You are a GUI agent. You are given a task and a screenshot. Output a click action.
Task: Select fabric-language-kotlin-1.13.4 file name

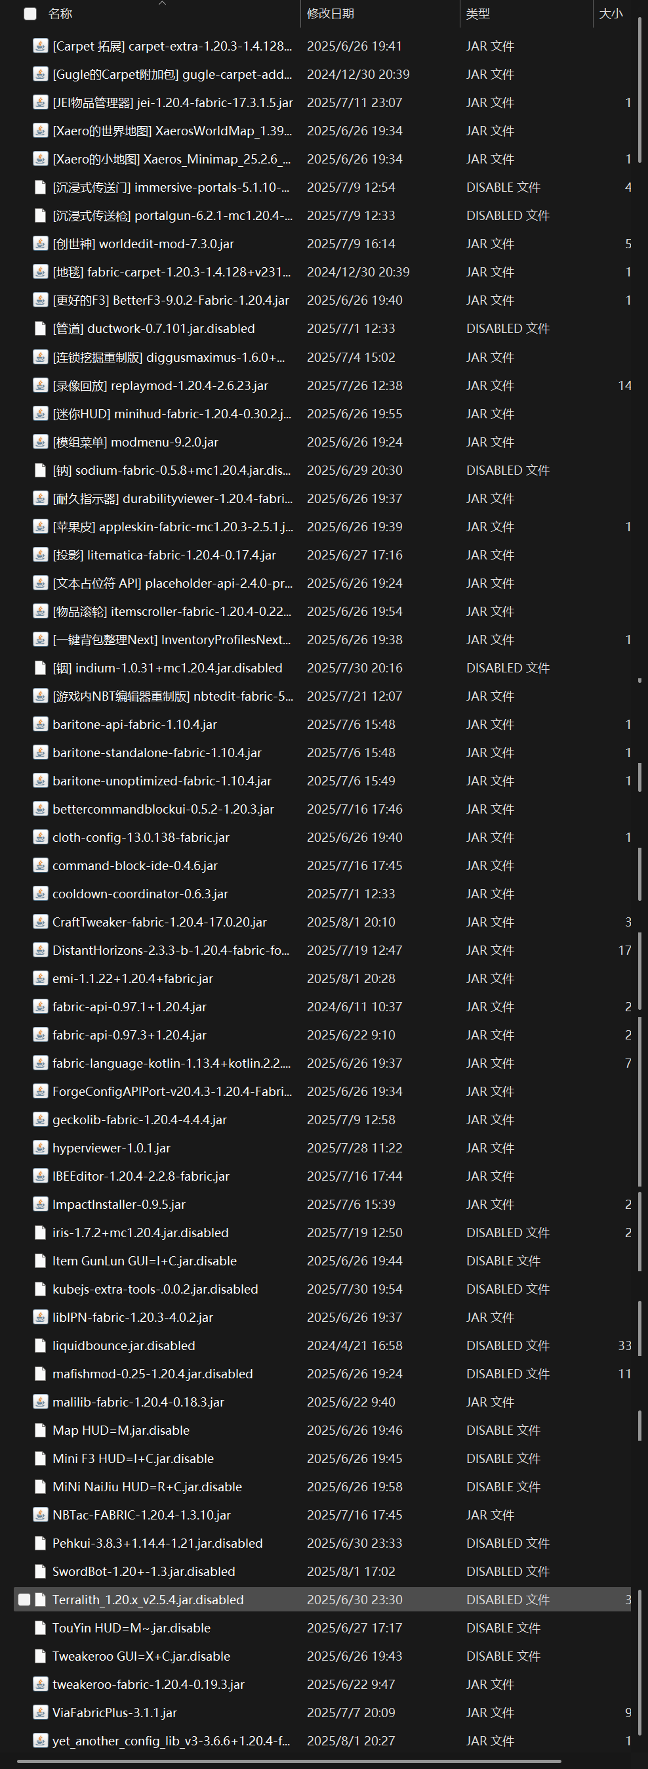click(x=171, y=1063)
